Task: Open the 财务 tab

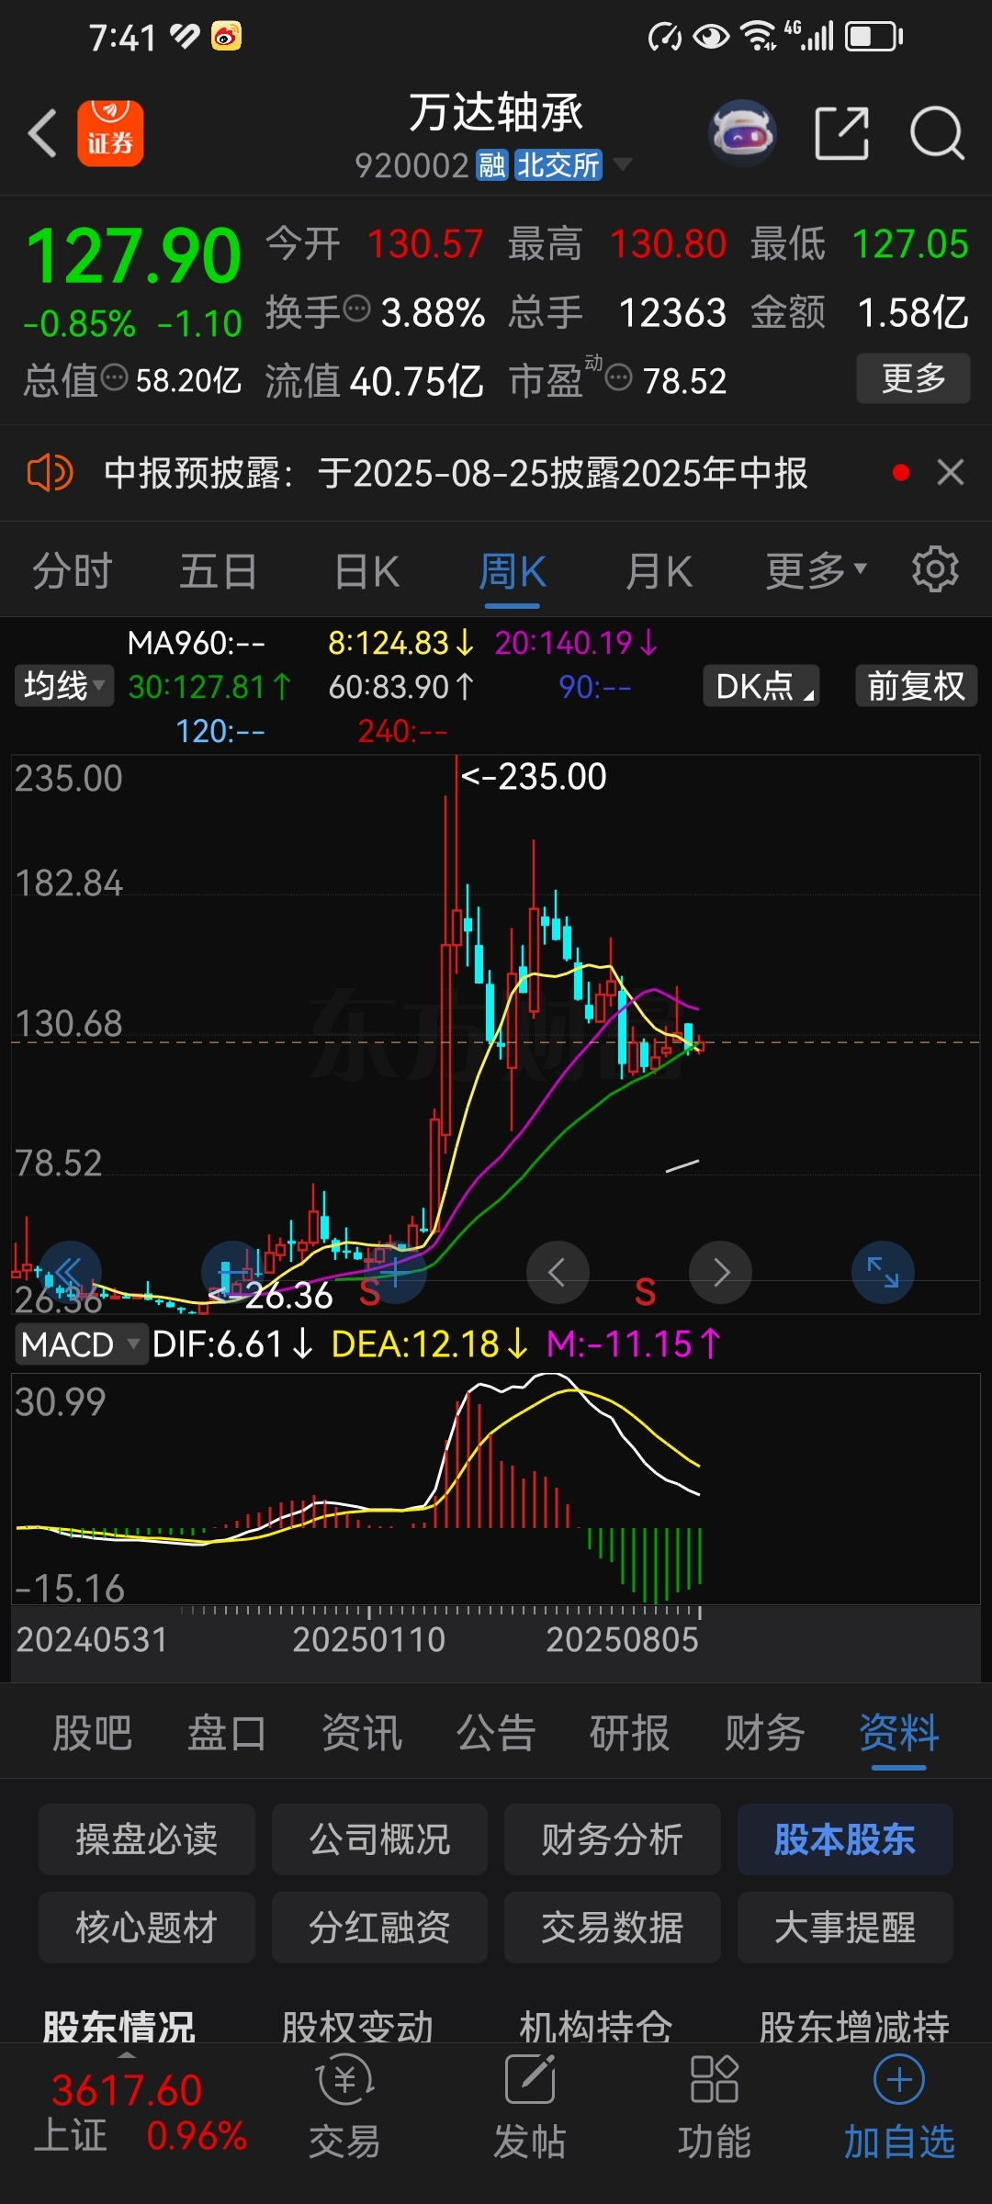Action: [765, 1734]
